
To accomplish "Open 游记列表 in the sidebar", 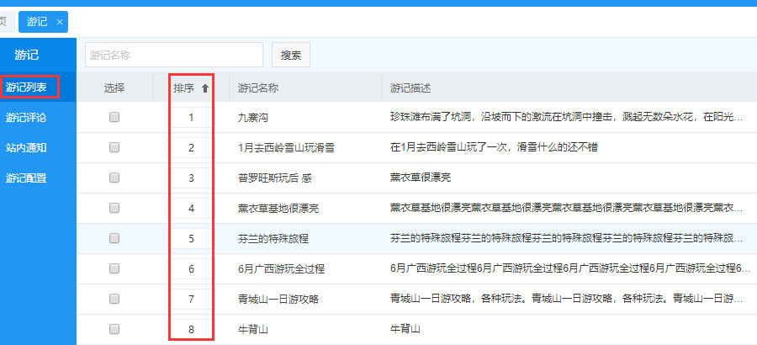I will [29, 87].
